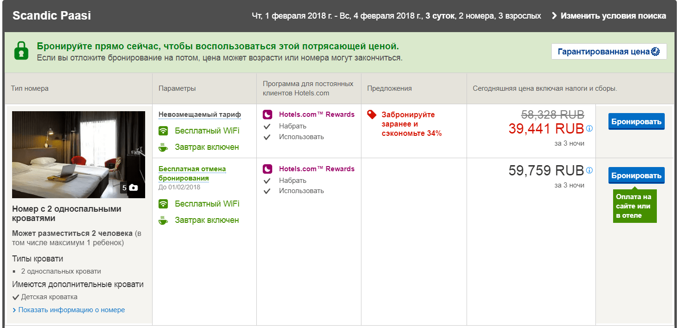Click info icon next to 39,441 RUB
The image size is (688, 328).
click(589, 128)
